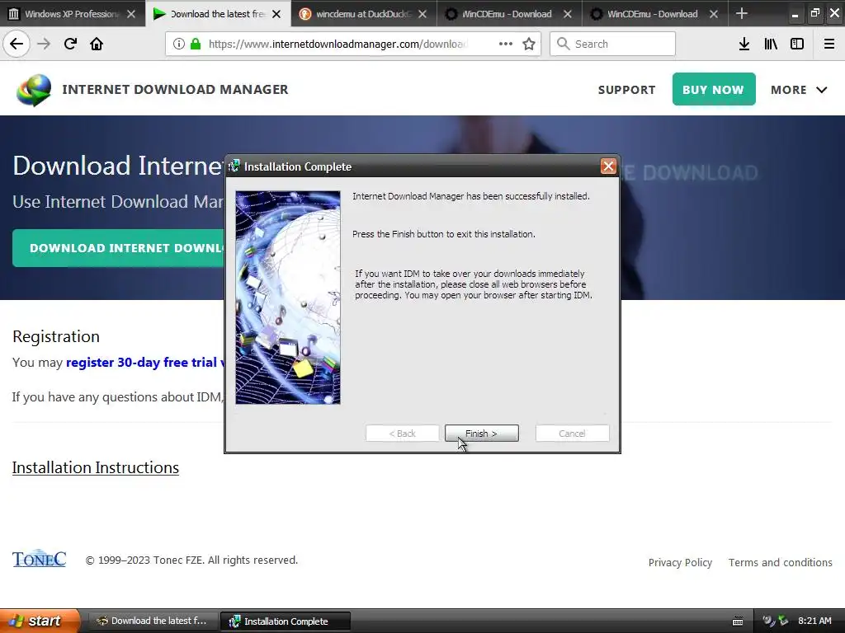Open the Privacy Policy link

tap(680, 562)
